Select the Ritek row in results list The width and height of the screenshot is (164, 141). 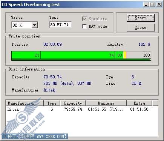click(x=82, y=109)
